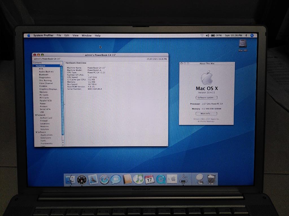The width and height of the screenshot is (289, 216).
Task: Select USB in the Contents list
Action: (x=42, y=112)
